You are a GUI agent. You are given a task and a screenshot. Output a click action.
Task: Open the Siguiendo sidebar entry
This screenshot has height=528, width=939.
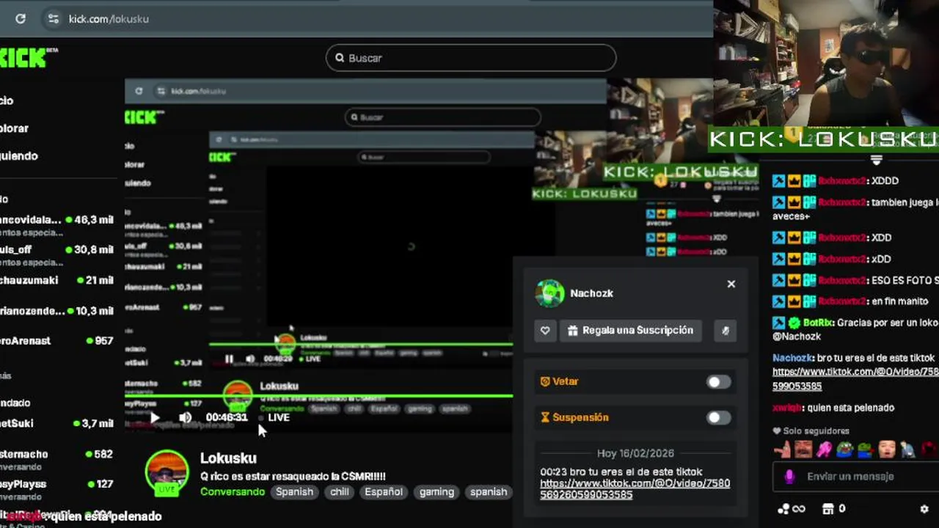click(x=19, y=155)
